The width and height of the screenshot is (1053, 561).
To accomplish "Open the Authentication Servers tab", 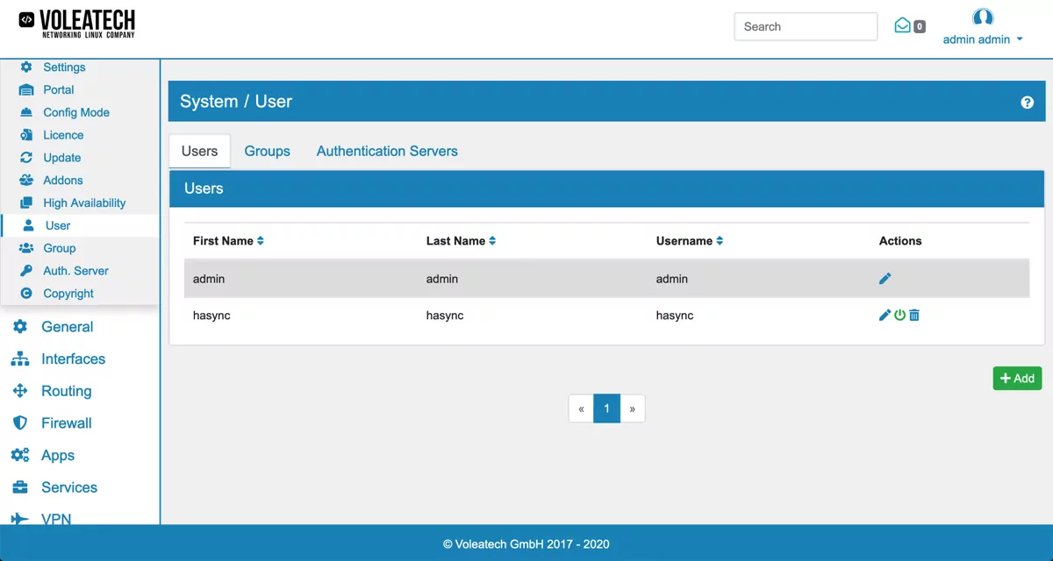I will coord(387,151).
